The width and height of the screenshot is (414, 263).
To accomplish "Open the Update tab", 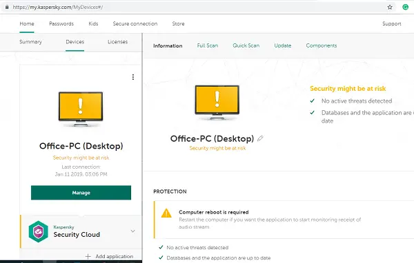I will coord(282,45).
